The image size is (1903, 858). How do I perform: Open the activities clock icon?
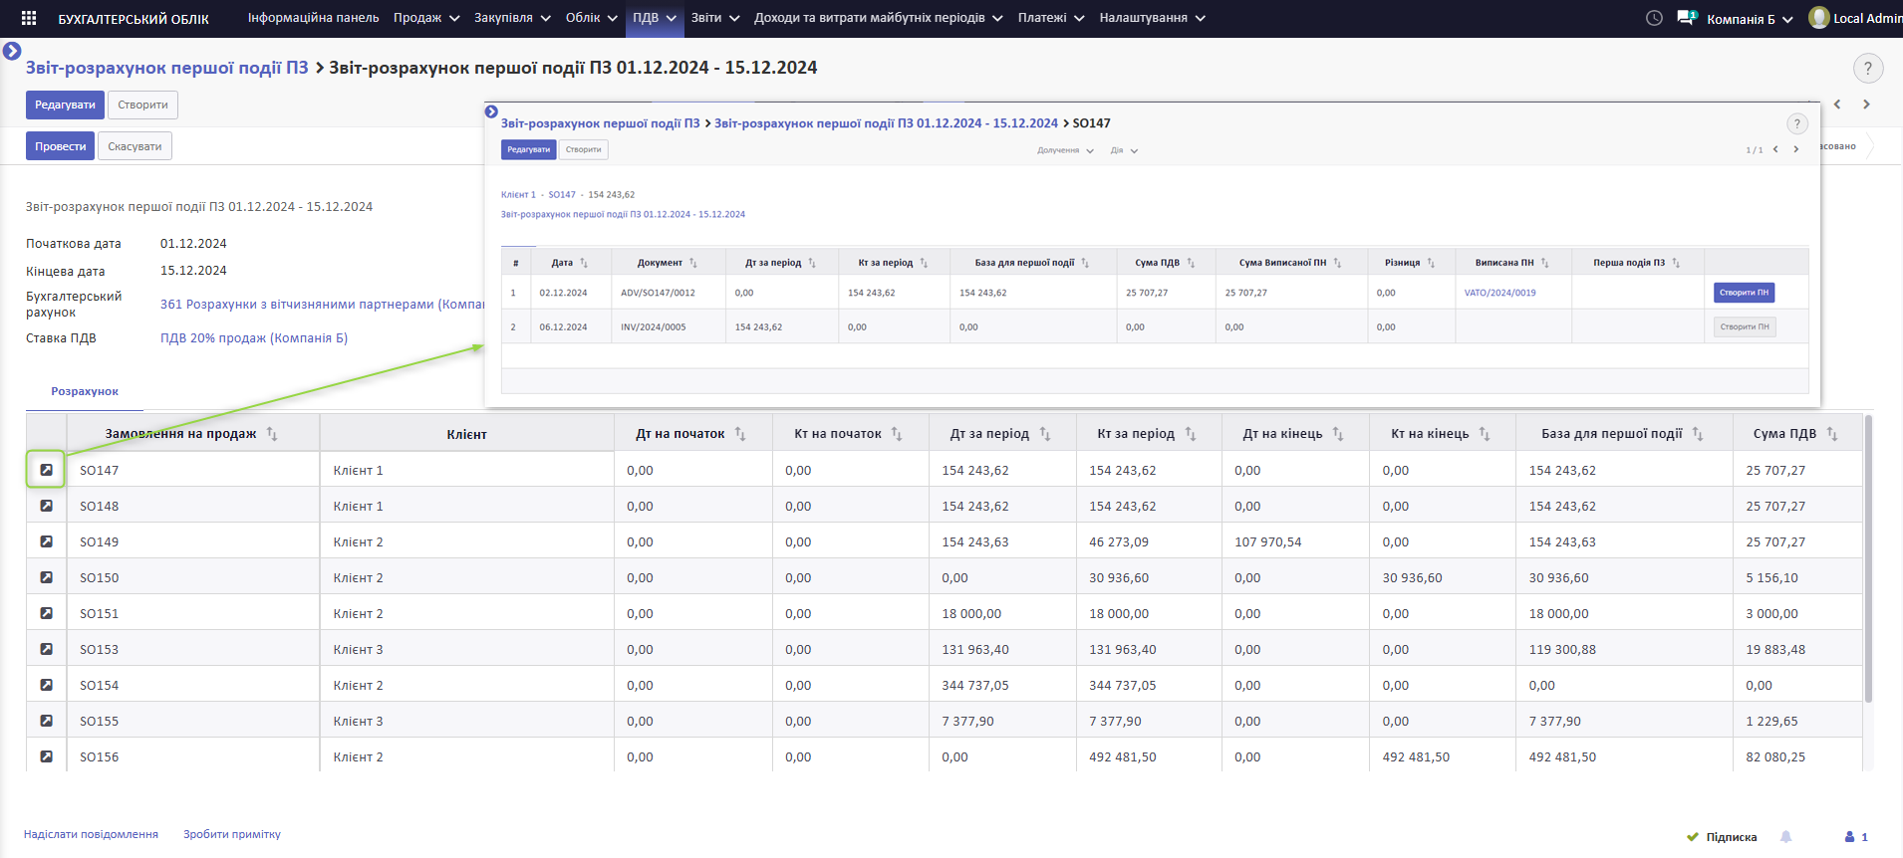[1654, 18]
